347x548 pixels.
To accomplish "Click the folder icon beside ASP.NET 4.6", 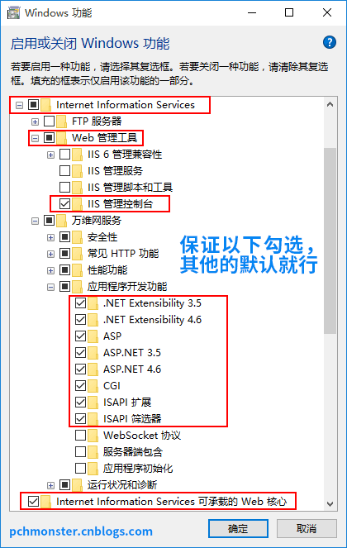I will coord(93,369).
